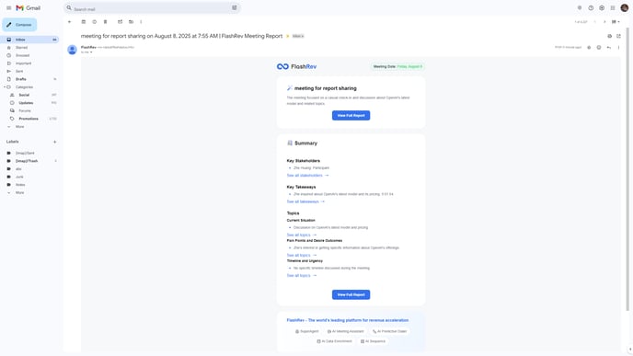This screenshot has height=356, width=633.
Task: Follow the See all stakeholders link
Action: (307, 176)
